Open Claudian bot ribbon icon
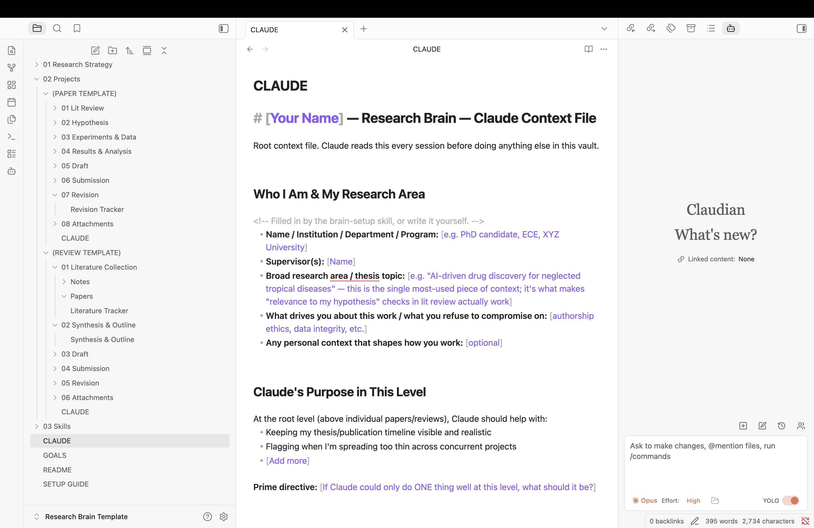814x528 pixels. pyautogui.click(x=12, y=171)
